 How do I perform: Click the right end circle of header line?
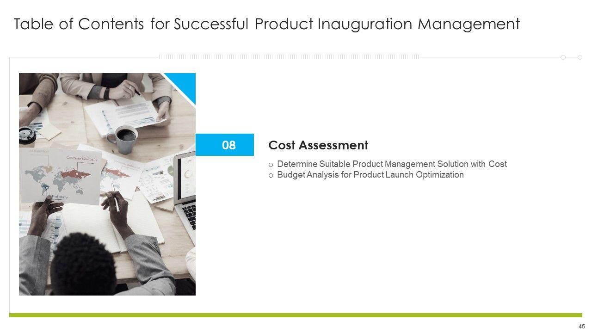580,57
